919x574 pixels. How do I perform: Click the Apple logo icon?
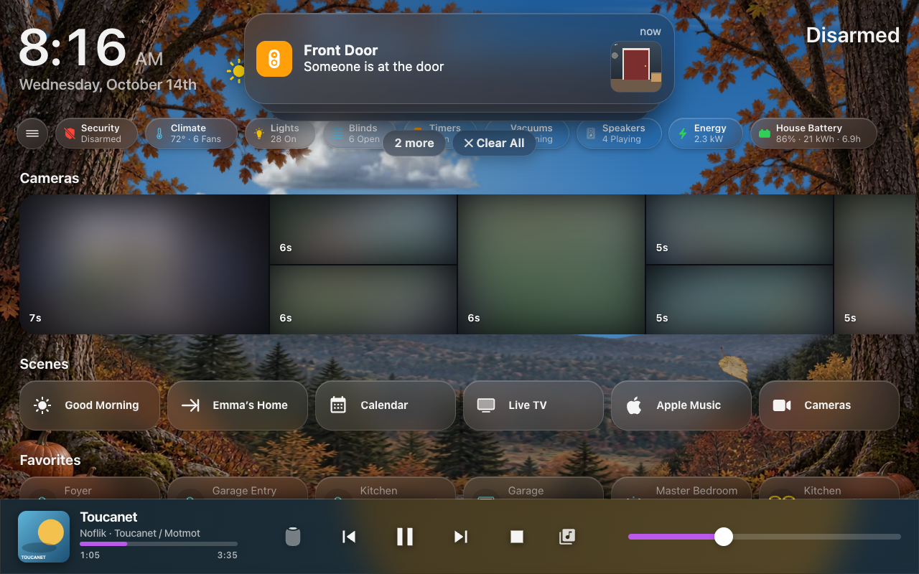click(634, 405)
